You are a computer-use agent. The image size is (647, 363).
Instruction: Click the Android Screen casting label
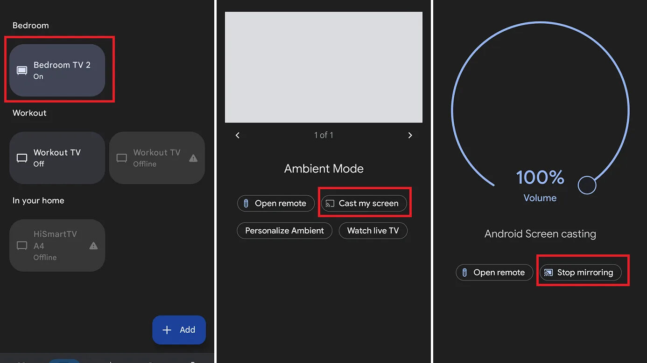click(540, 234)
